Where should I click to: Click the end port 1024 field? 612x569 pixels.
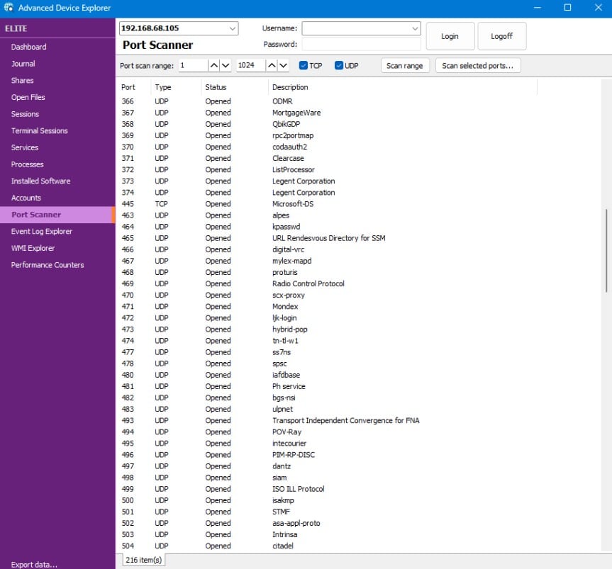point(251,65)
